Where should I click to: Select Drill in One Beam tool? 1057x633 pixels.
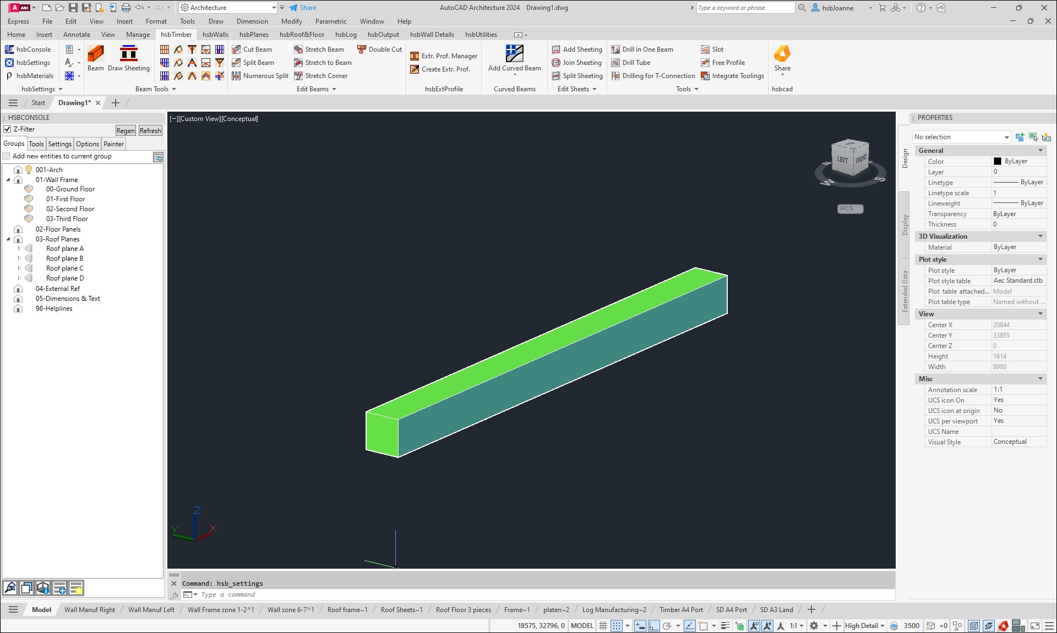[642, 49]
